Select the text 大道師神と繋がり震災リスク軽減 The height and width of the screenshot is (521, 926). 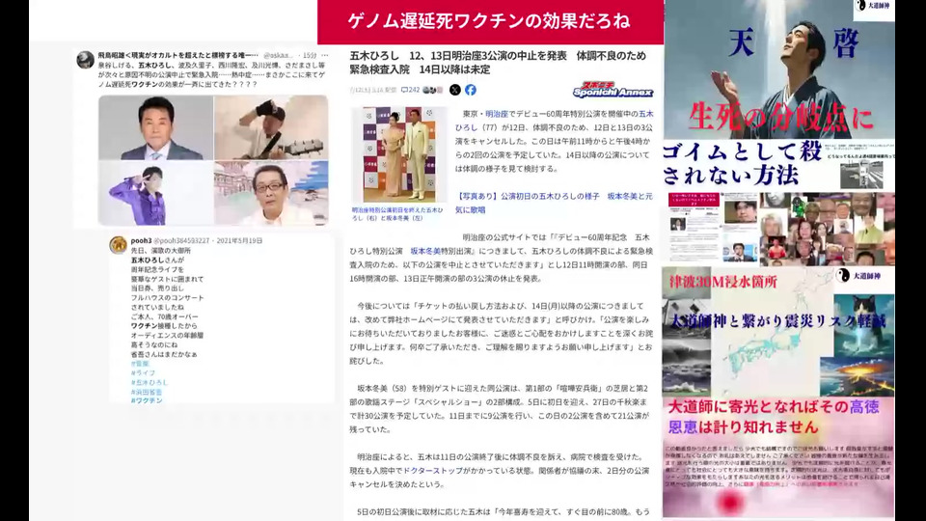[x=778, y=320]
